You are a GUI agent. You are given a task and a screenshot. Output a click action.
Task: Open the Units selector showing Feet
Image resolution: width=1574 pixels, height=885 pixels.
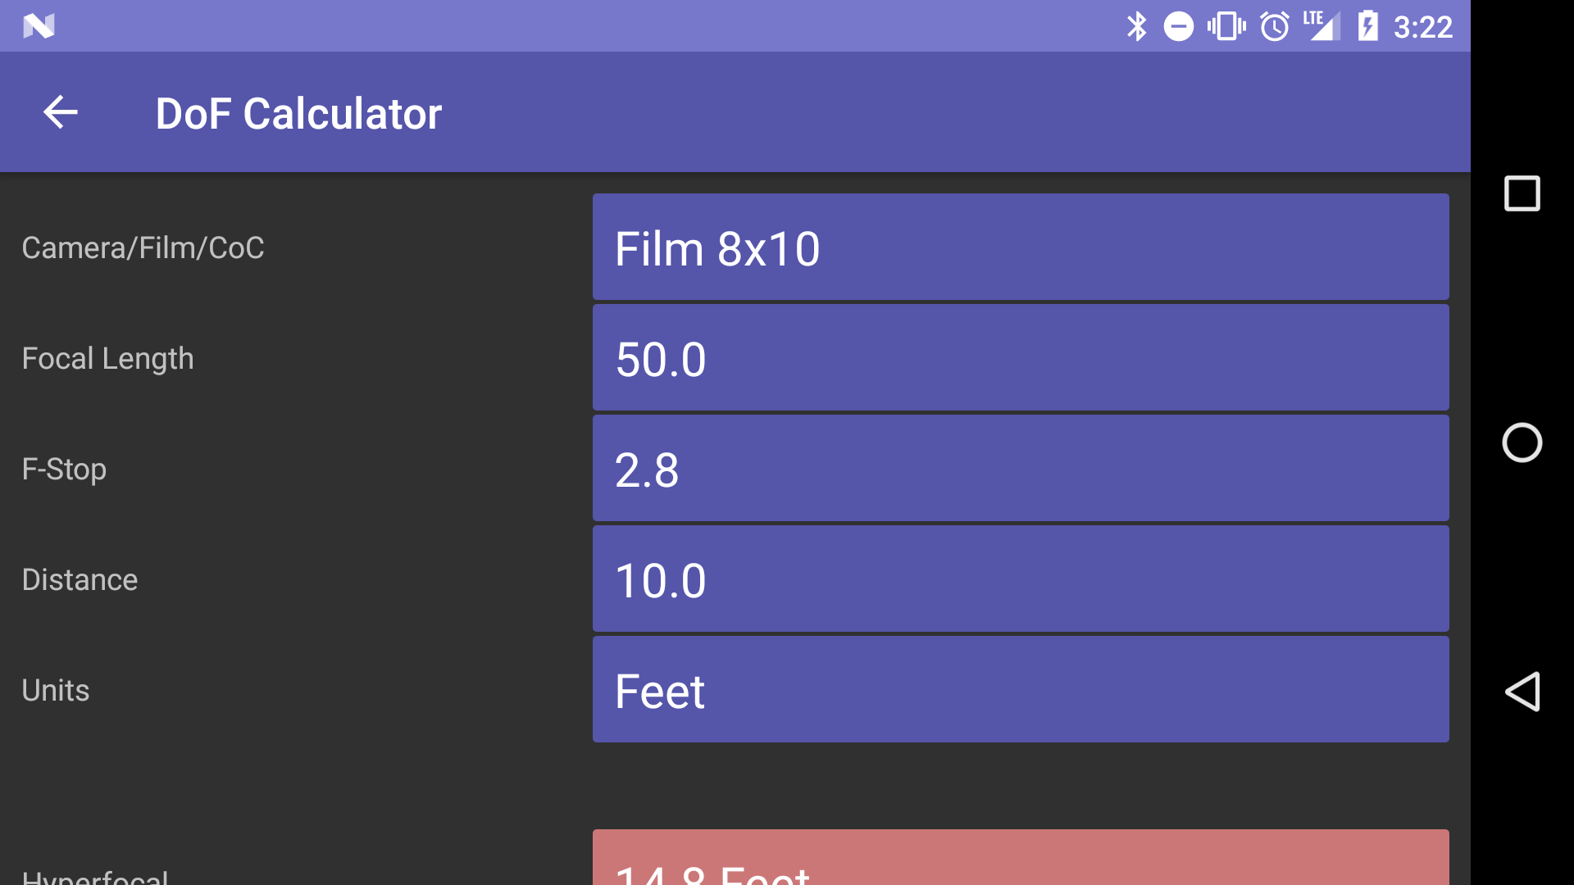pos(1020,689)
